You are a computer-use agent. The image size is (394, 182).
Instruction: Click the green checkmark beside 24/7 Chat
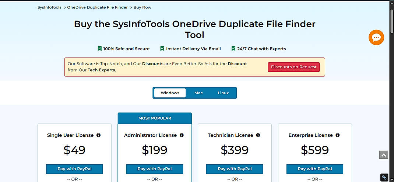(x=233, y=49)
